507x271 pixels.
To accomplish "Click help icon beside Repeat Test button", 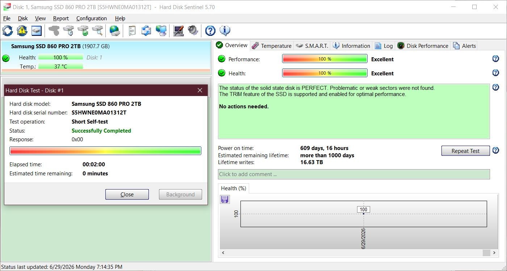I will tap(496, 150).
